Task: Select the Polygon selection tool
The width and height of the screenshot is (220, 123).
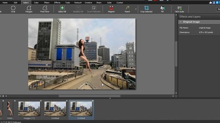Action: click(x=29, y=9)
